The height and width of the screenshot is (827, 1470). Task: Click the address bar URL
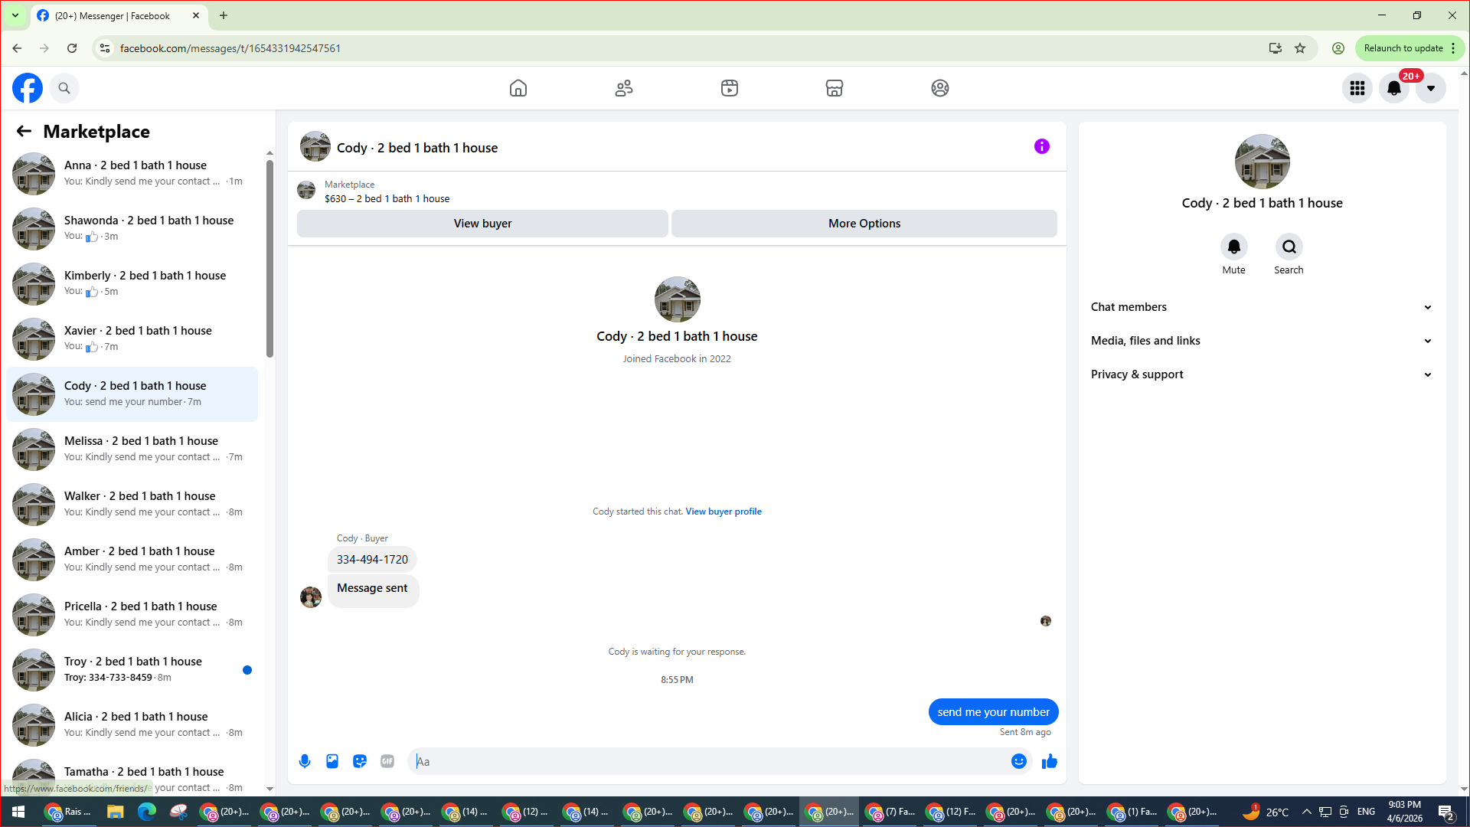(x=230, y=48)
